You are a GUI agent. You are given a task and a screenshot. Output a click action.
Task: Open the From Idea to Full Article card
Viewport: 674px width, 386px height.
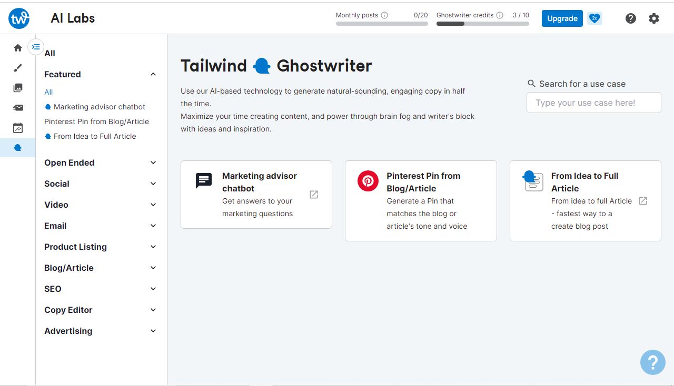586,201
